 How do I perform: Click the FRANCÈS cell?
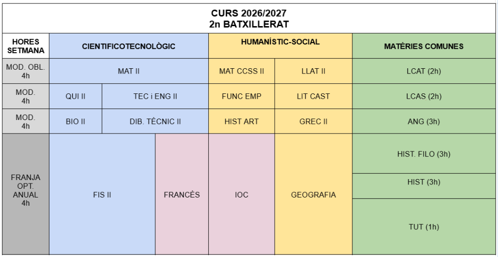(182, 195)
